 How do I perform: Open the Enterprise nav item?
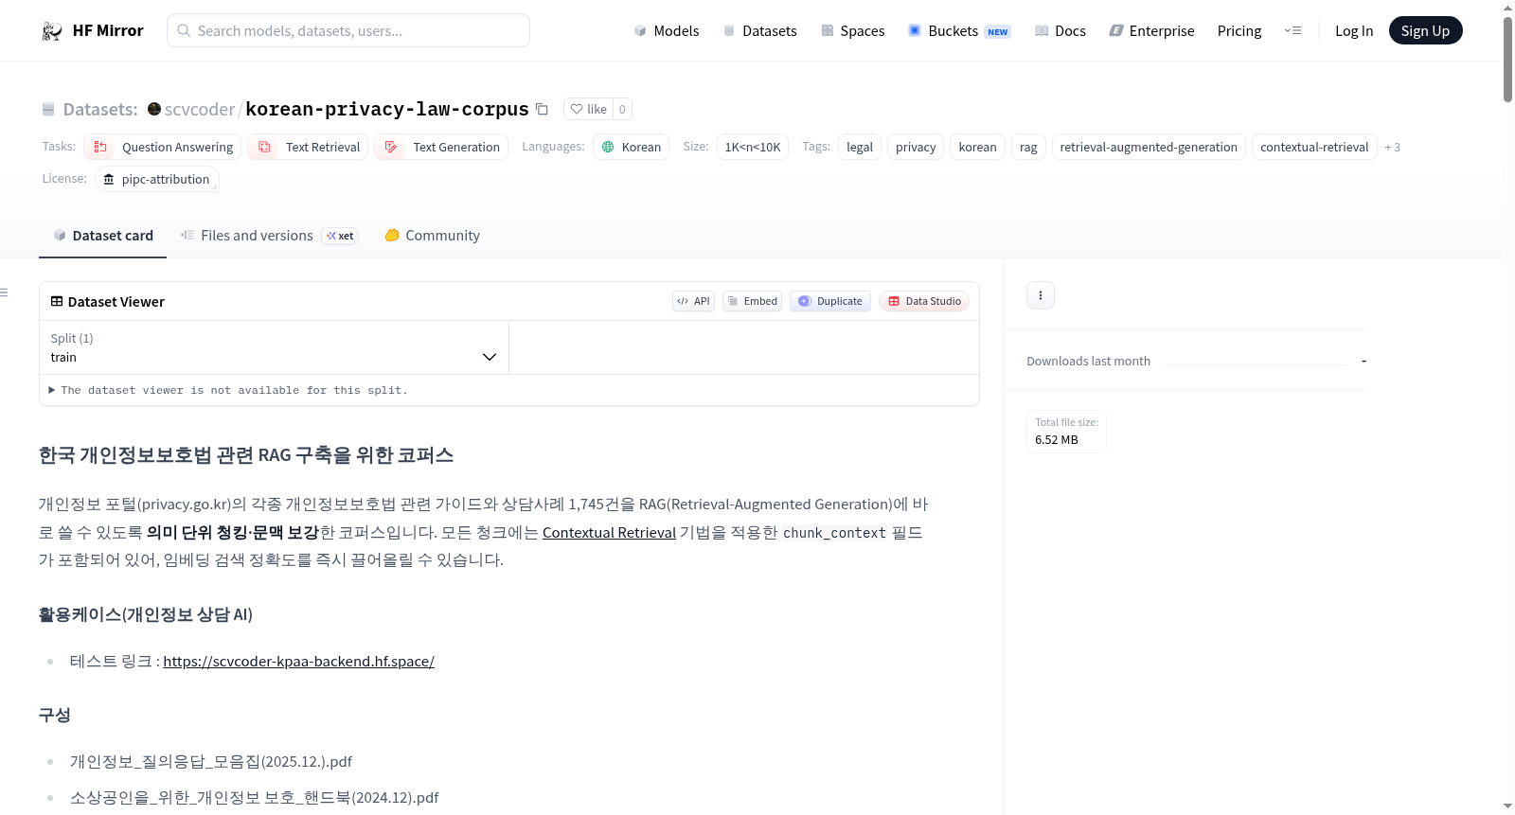1151,30
